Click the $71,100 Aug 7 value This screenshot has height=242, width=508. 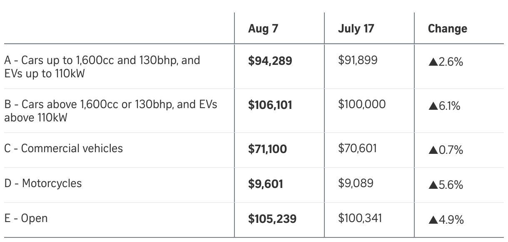point(267,149)
